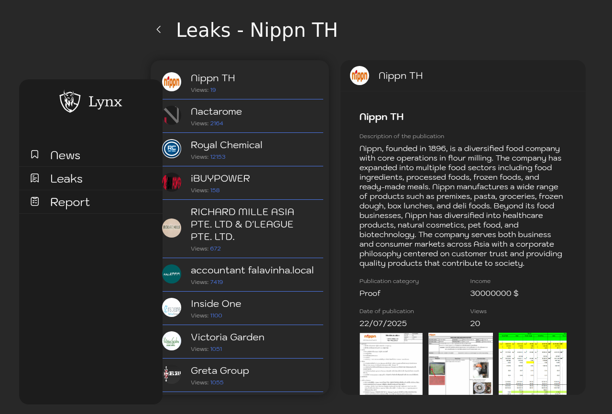Click the detail Views value 20
Viewport: 612px width, 414px height.
[x=475, y=323]
